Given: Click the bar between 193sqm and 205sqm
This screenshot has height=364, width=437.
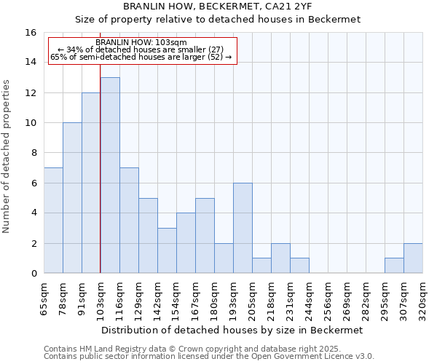Looking at the screenshot, I should [x=243, y=228].
